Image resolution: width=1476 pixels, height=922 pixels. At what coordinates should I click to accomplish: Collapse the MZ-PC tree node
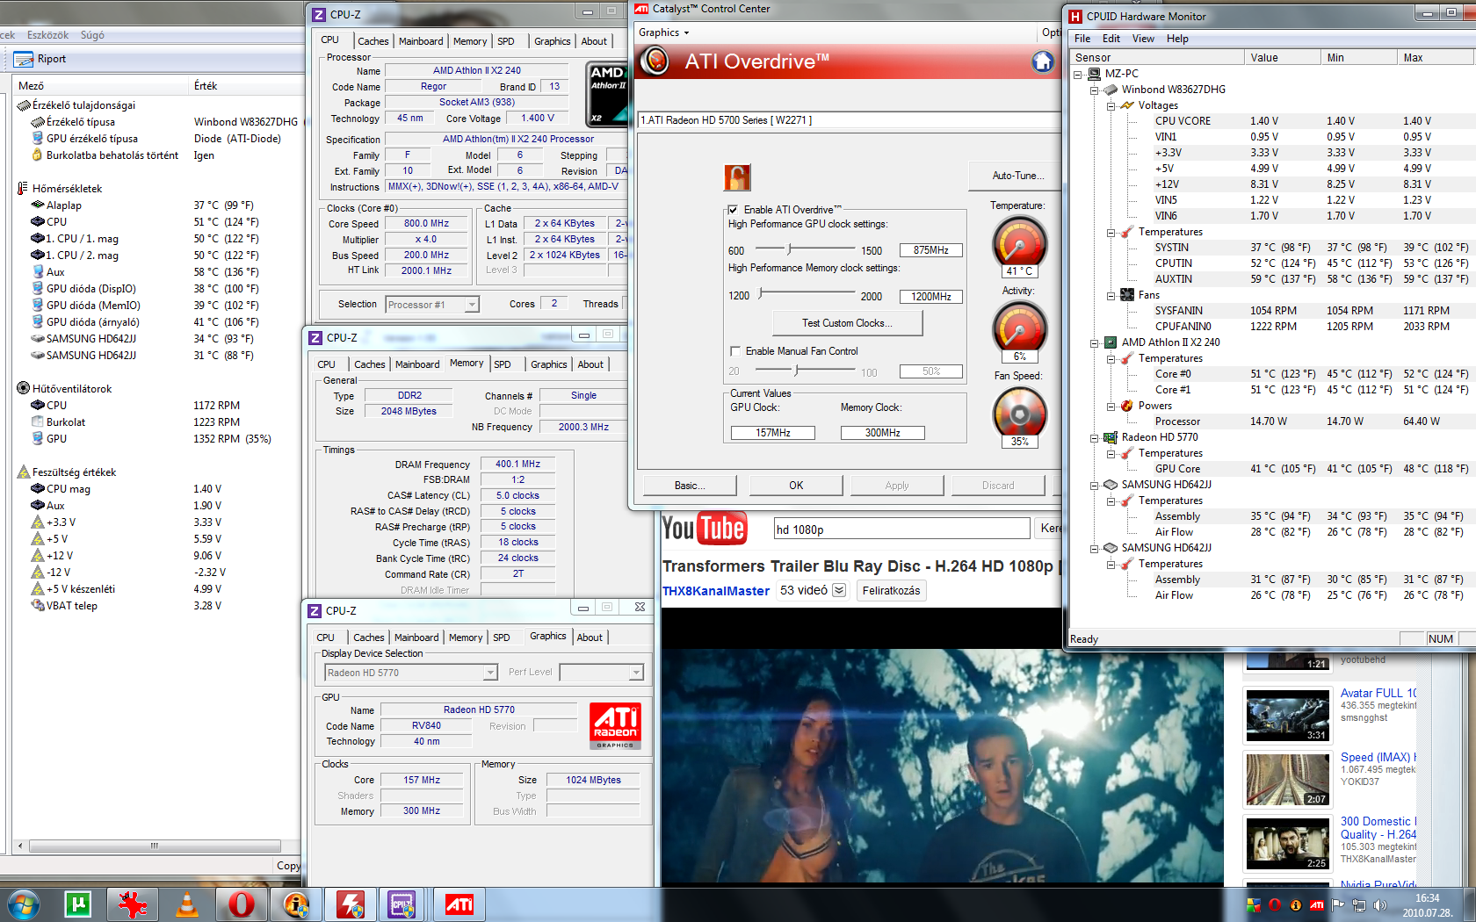(1078, 74)
